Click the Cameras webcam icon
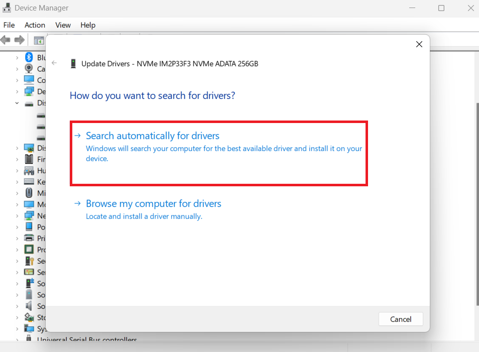This screenshot has width=479, height=352. [29, 68]
